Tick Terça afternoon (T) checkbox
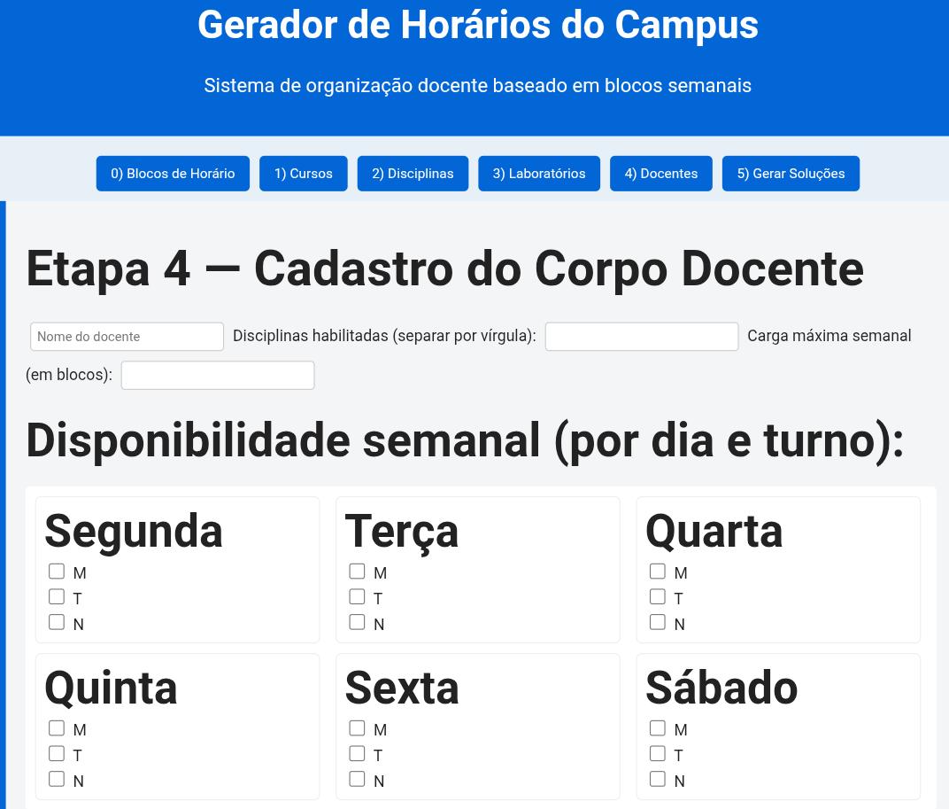 [357, 597]
